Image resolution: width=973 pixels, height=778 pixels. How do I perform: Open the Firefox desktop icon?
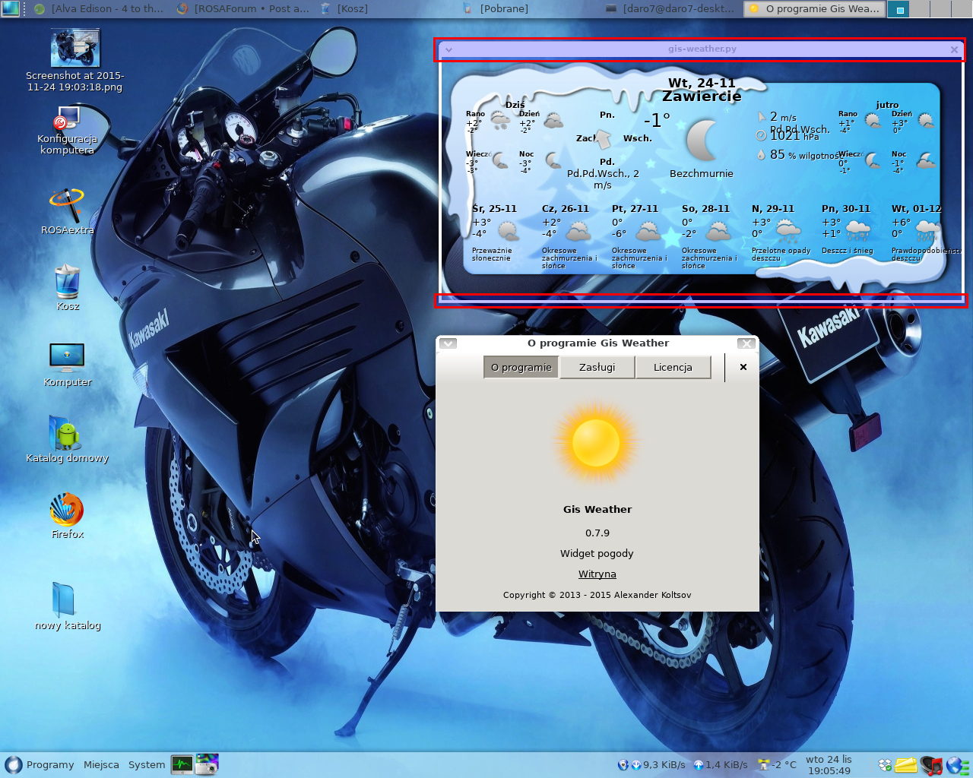pos(67,511)
